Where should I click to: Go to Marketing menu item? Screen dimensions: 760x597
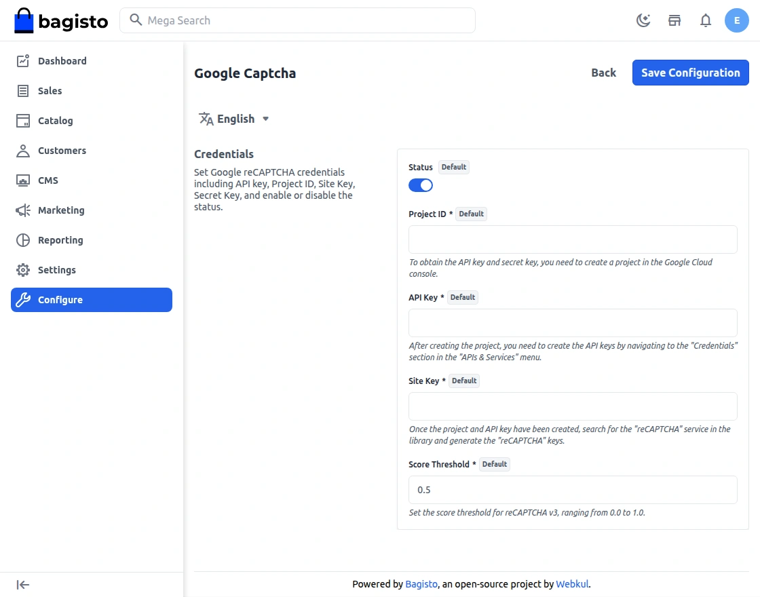click(x=61, y=210)
